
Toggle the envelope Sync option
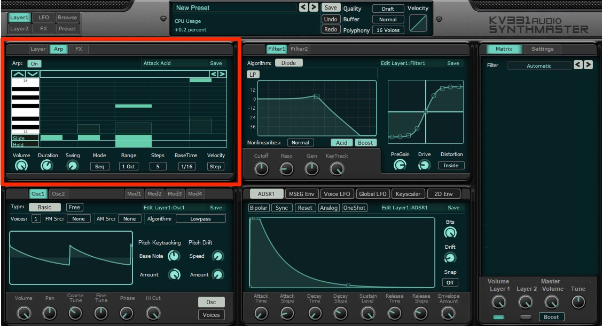pyautogui.click(x=282, y=208)
